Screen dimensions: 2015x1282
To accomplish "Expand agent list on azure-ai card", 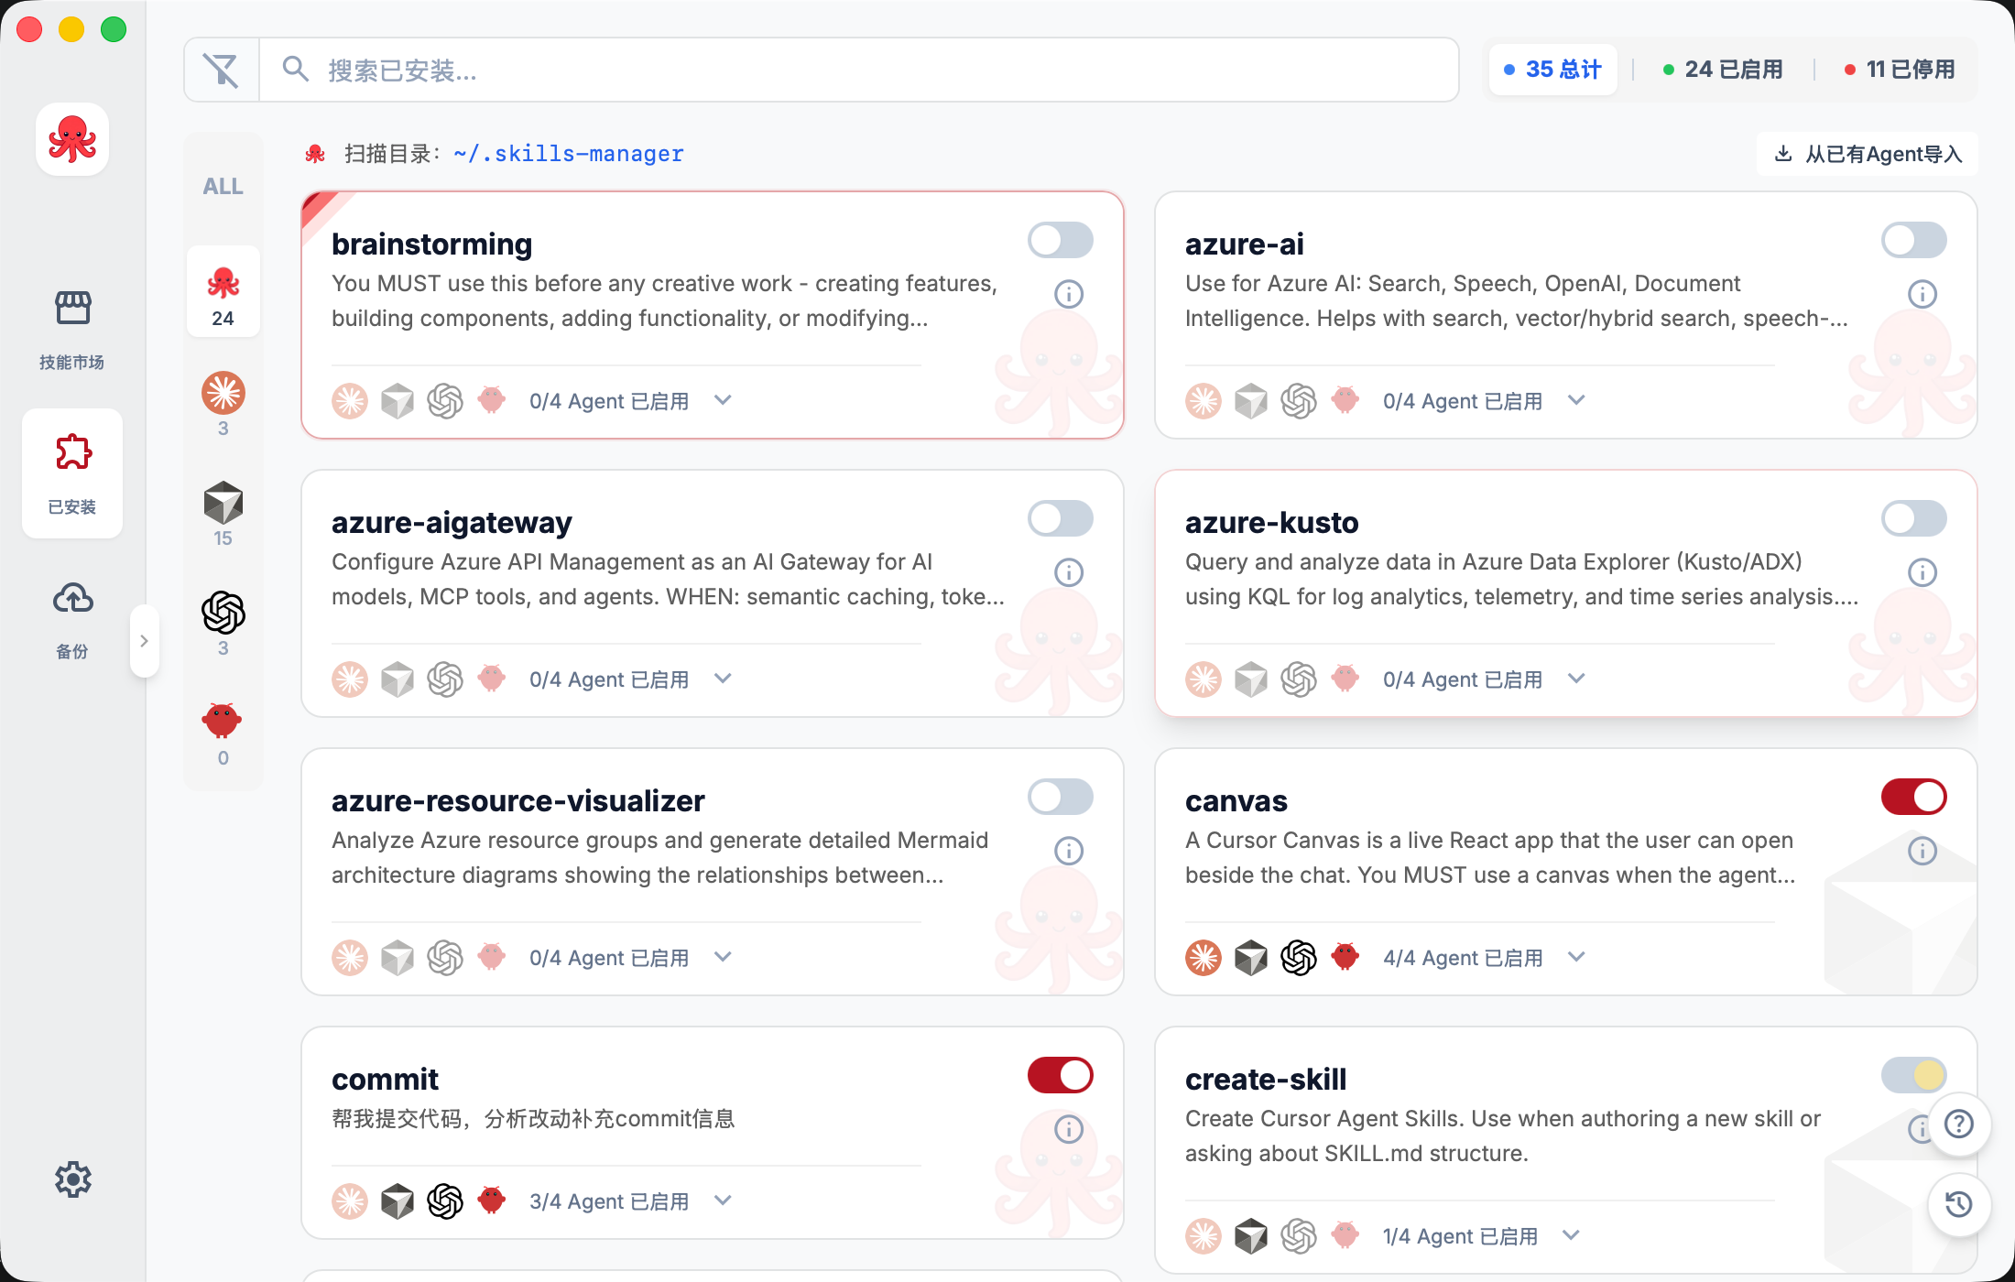I will (1576, 401).
